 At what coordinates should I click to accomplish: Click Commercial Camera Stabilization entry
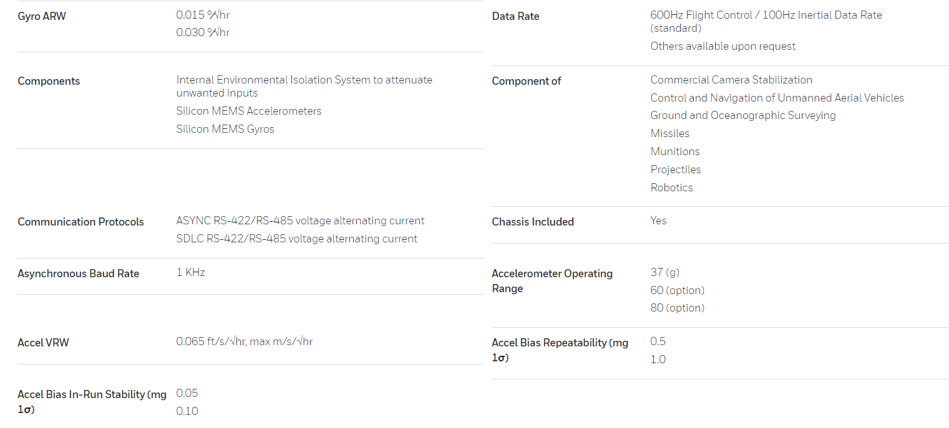pos(731,80)
